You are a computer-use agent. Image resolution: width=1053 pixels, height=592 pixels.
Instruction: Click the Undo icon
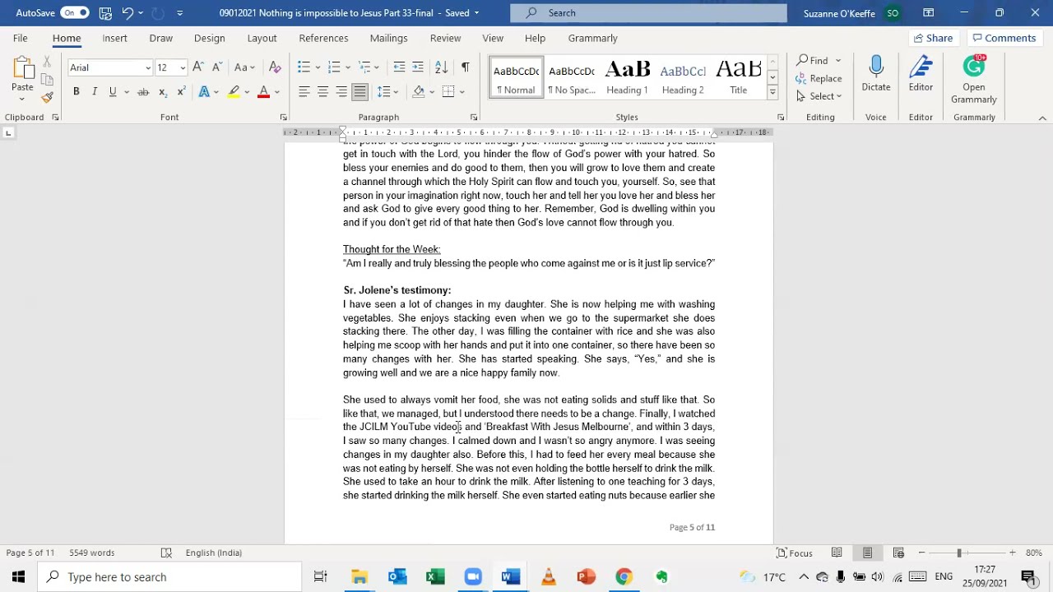(128, 13)
